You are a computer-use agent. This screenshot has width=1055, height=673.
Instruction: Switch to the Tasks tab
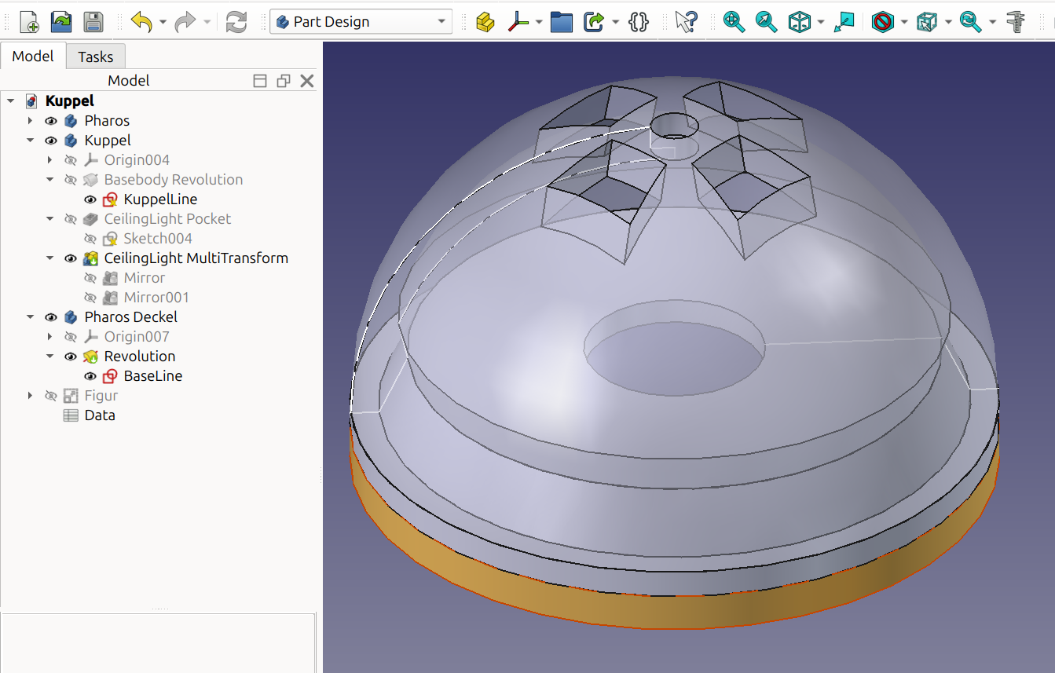point(95,57)
